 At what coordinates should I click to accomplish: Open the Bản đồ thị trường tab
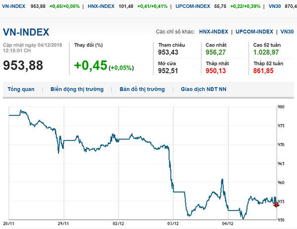pyautogui.click(x=141, y=90)
